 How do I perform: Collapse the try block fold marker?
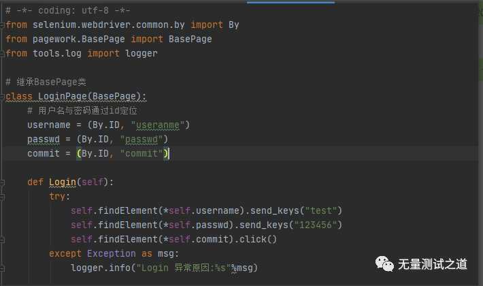pyautogui.click(x=2, y=197)
